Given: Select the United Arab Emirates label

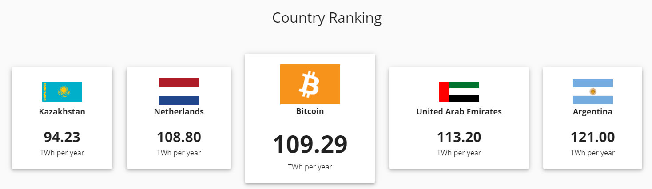Looking at the screenshot, I should click(459, 112).
